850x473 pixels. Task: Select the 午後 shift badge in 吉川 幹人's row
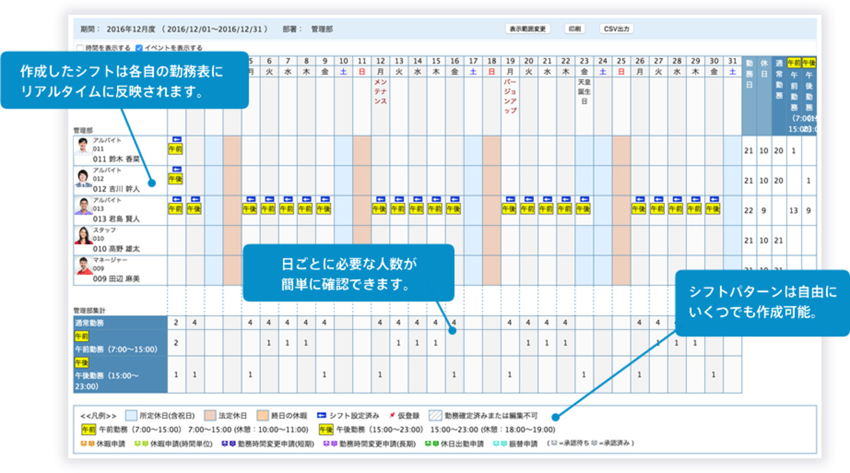pyautogui.click(x=175, y=179)
